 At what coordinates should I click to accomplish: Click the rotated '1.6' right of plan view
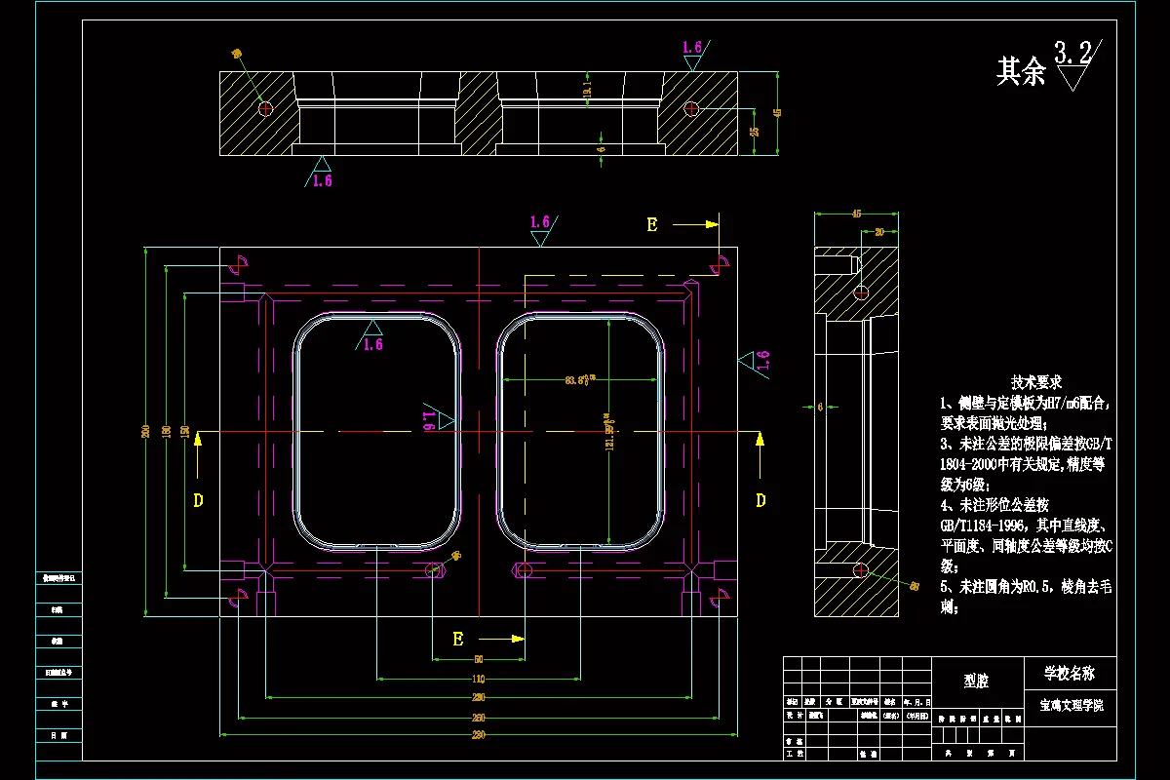[763, 361]
